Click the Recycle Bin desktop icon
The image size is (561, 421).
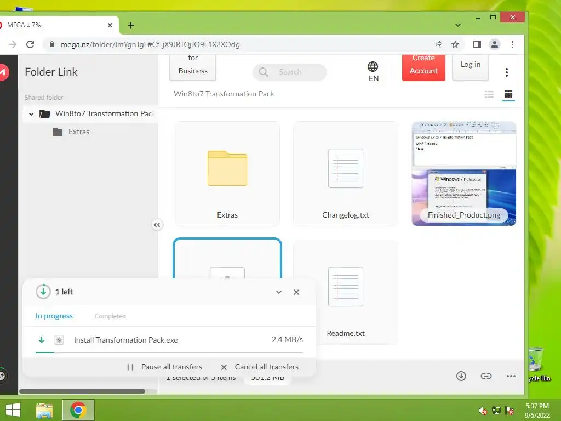point(539,365)
